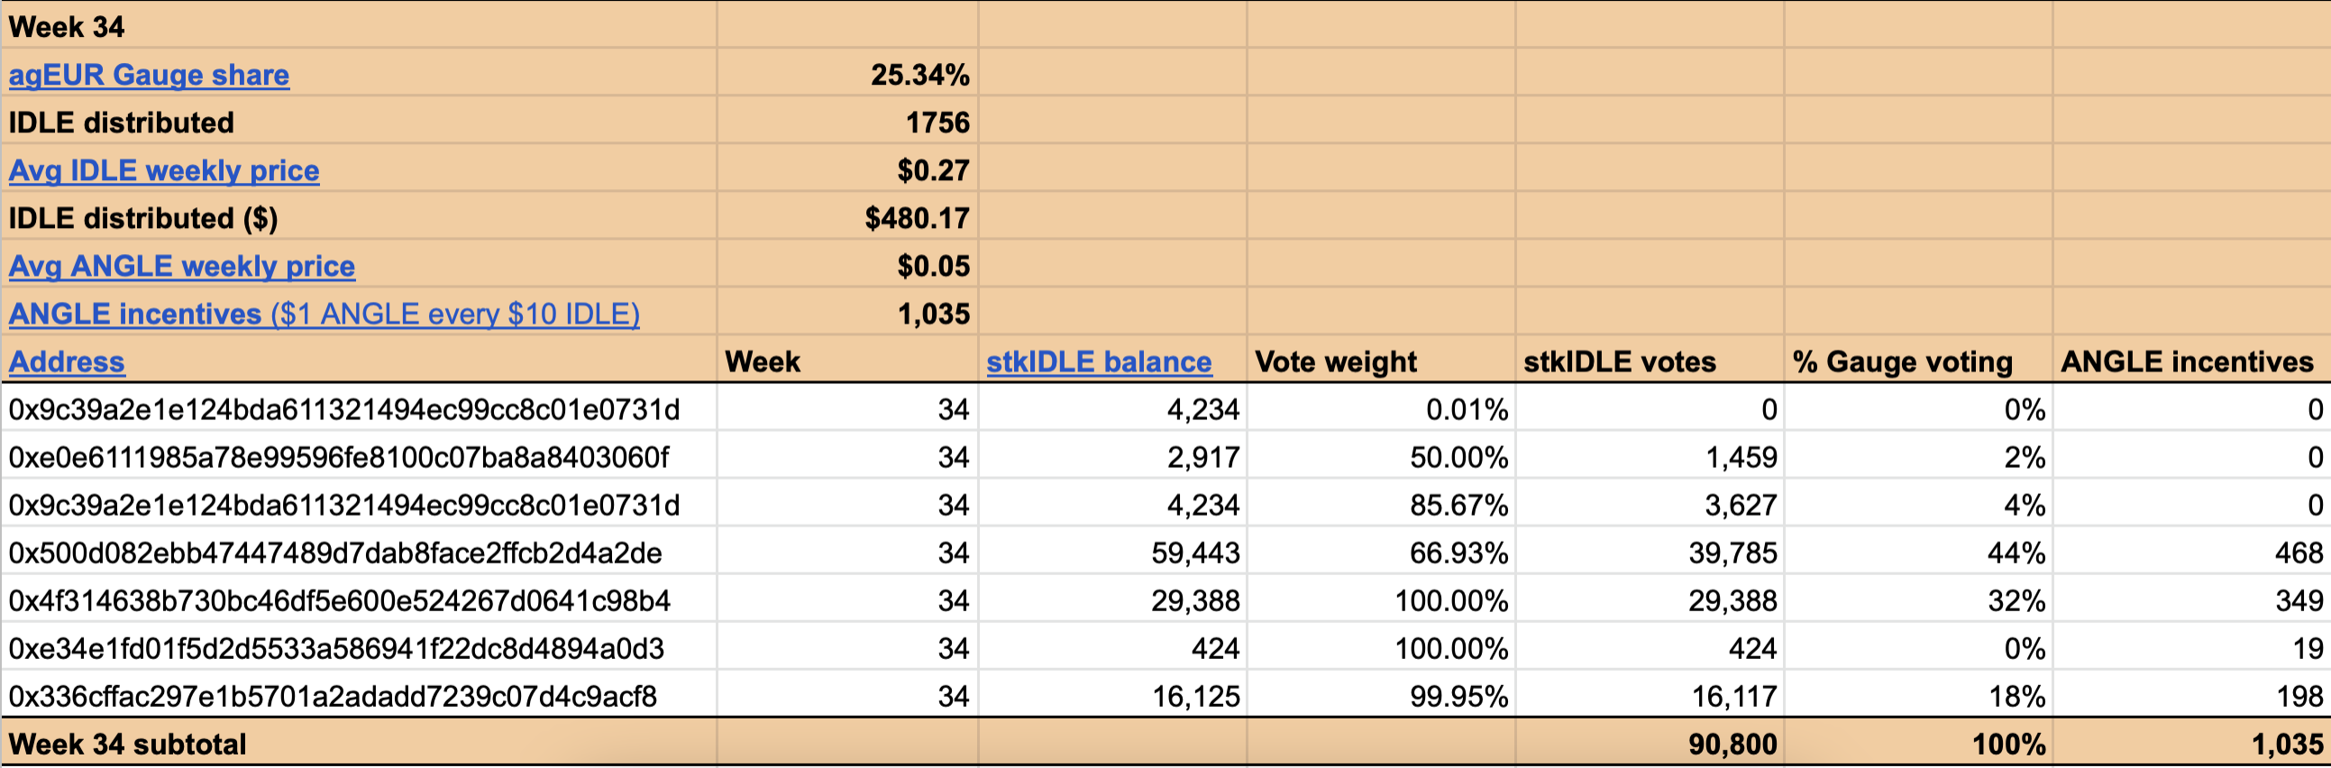Select the 468 ANGLE incentives cell
The height and width of the screenshot is (768, 2331).
point(2192,553)
